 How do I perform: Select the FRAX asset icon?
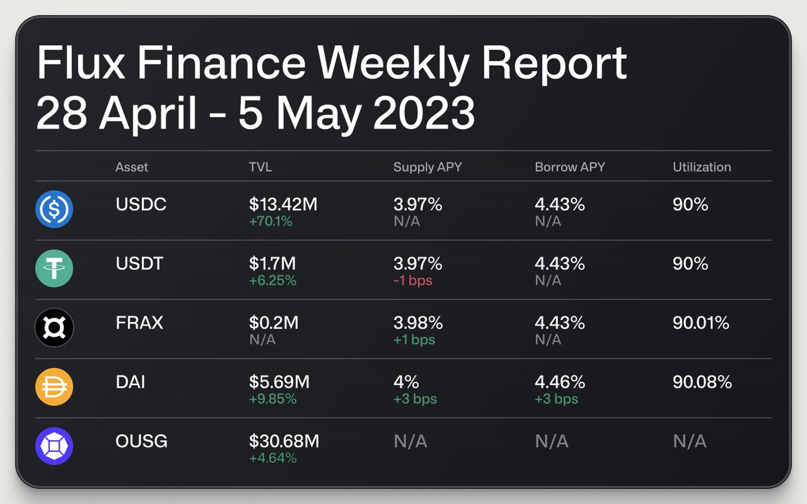pos(54,327)
